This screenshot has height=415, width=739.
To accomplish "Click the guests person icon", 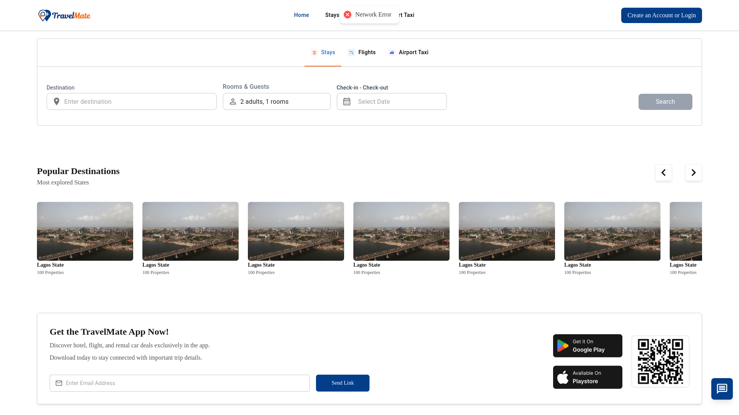I will click(233, 101).
